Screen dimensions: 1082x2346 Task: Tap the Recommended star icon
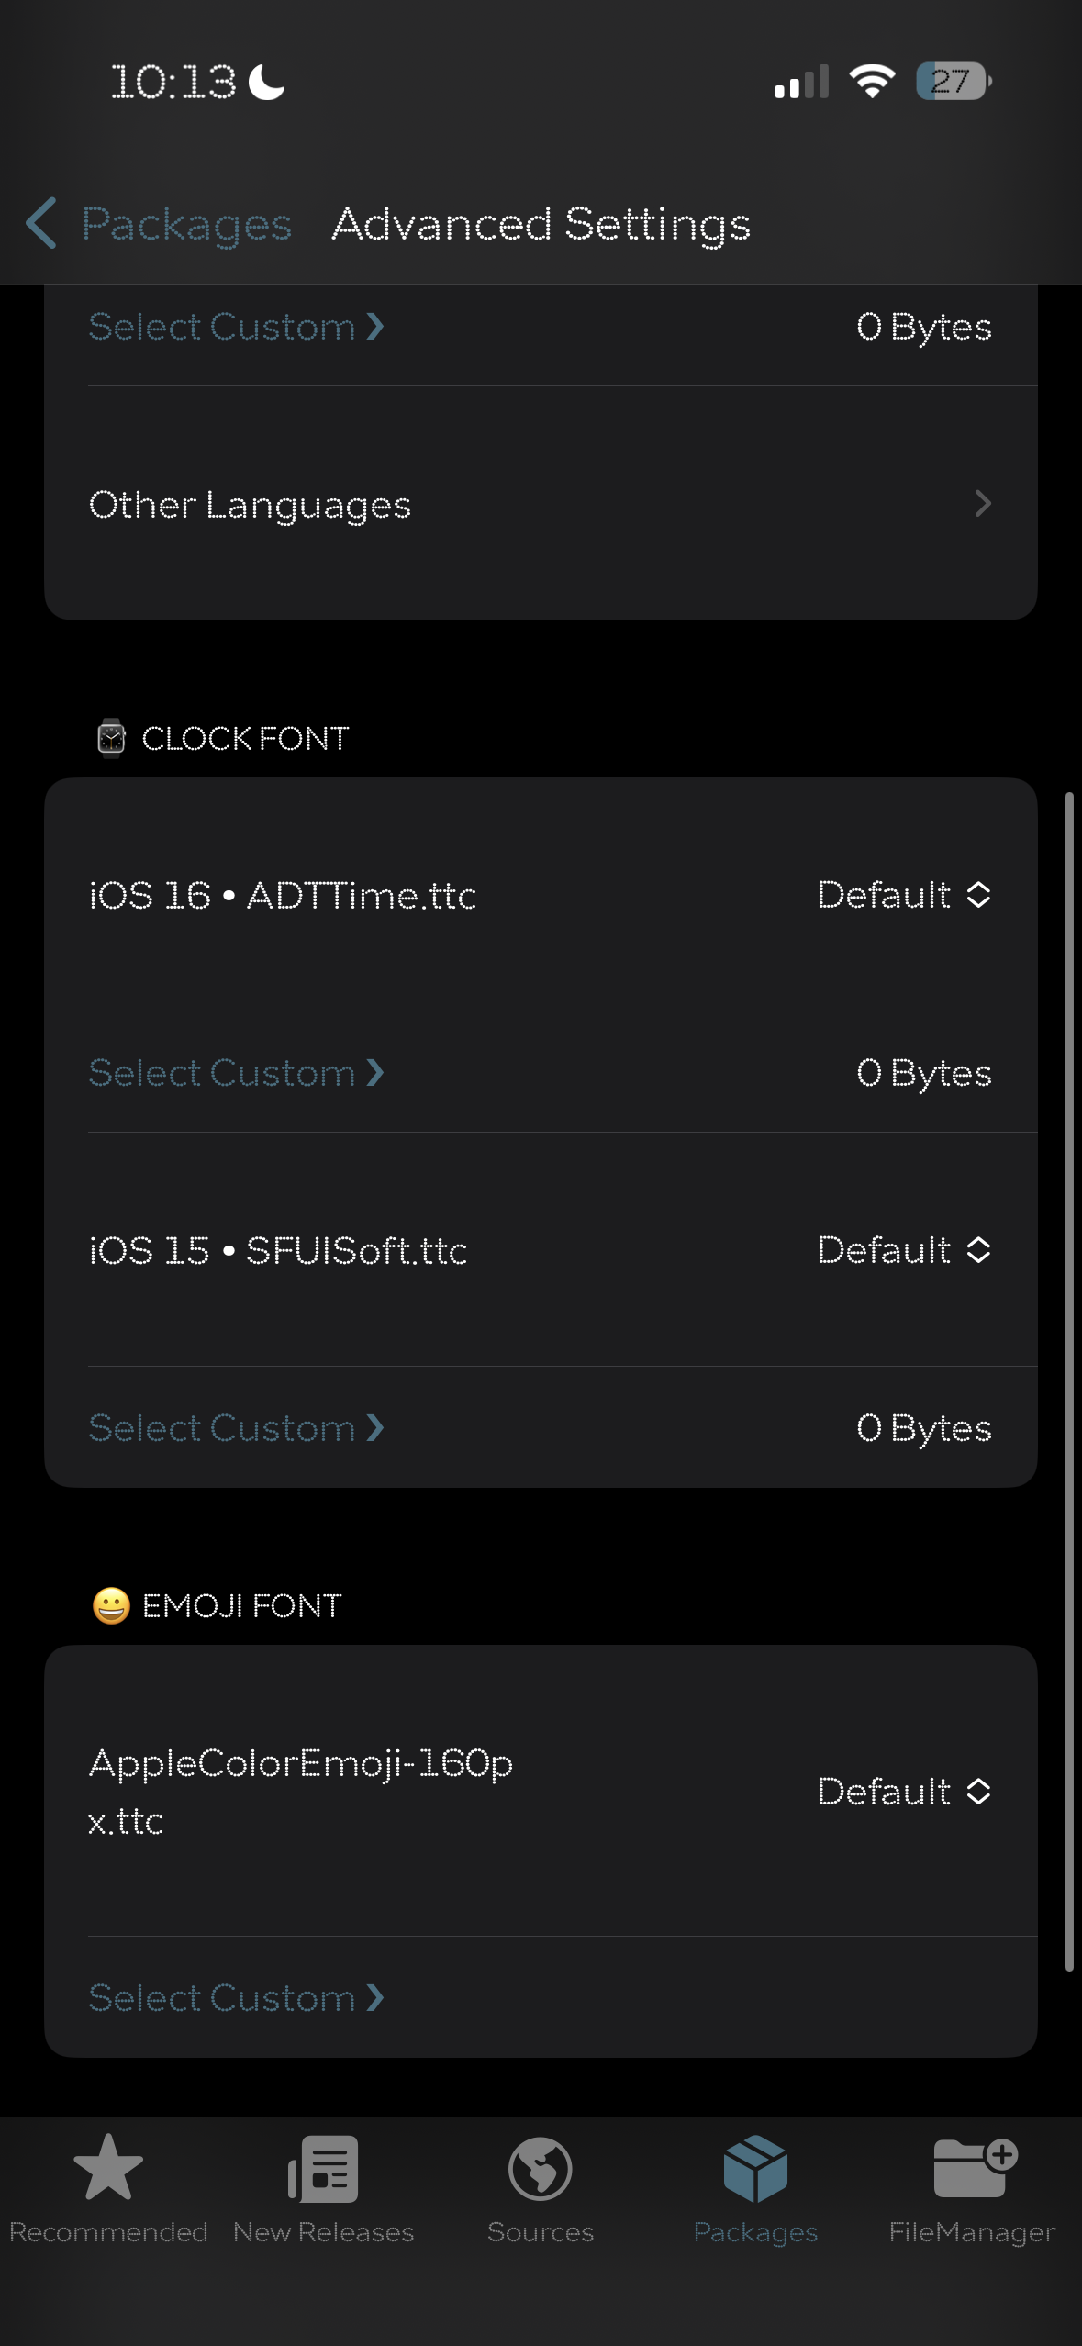coord(108,2168)
